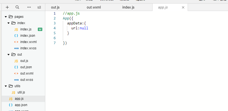Screen dimensions: 228x111
Task: Click the url key in code
Action: 74,28
